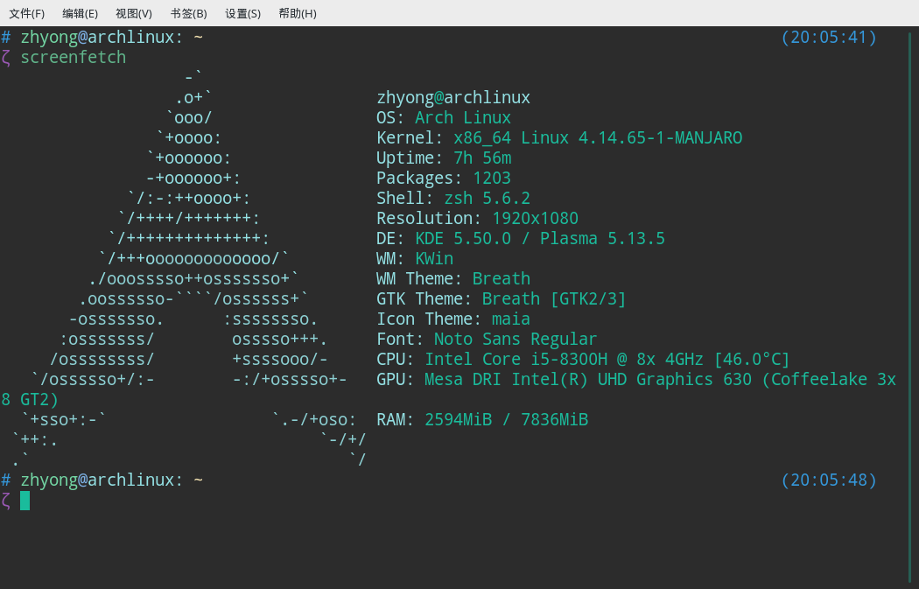Screen dimensions: 919x589
Task: Open the 书签(B) bookmarks menu
Action: (x=188, y=13)
